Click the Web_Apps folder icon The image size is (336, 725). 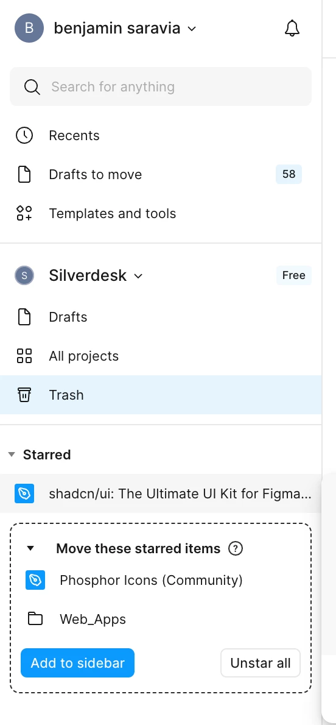point(35,618)
